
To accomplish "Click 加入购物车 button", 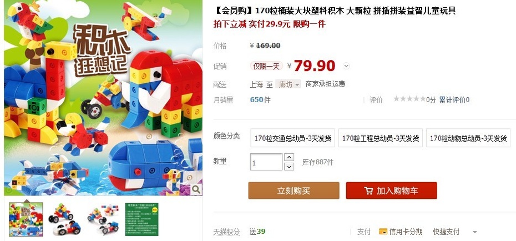I will click(x=391, y=190).
